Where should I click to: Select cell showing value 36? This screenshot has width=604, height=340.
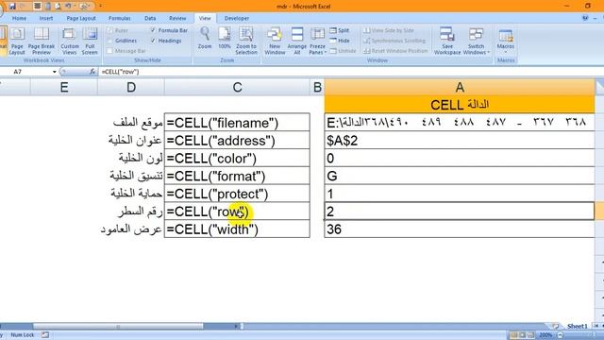460,229
